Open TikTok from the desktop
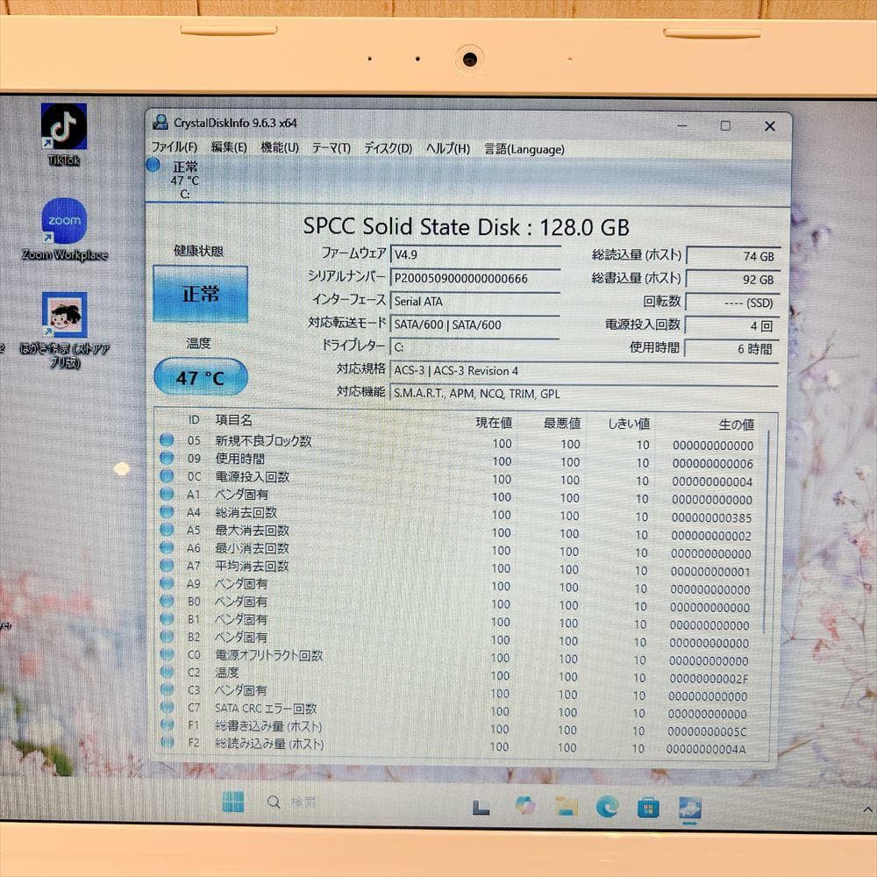Image resolution: width=877 pixels, height=877 pixels. click(64, 127)
